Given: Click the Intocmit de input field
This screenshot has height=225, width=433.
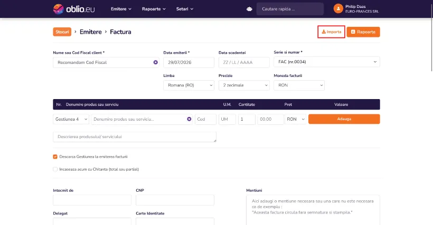Looking at the screenshot, I should coord(92,200).
